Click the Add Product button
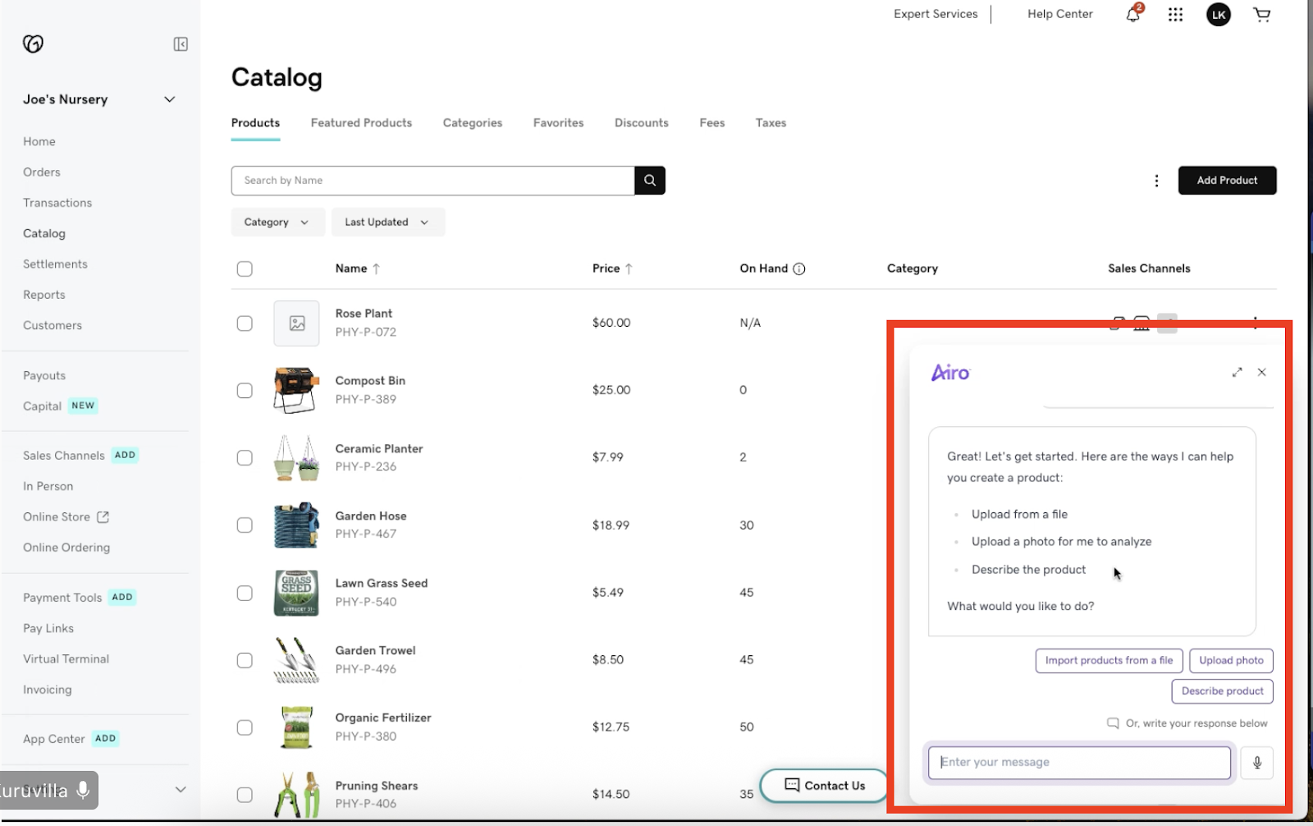The width and height of the screenshot is (1313, 826). click(x=1227, y=180)
